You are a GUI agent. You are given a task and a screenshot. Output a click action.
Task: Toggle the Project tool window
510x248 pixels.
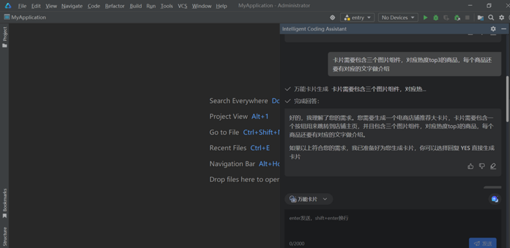[x=5, y=37]
